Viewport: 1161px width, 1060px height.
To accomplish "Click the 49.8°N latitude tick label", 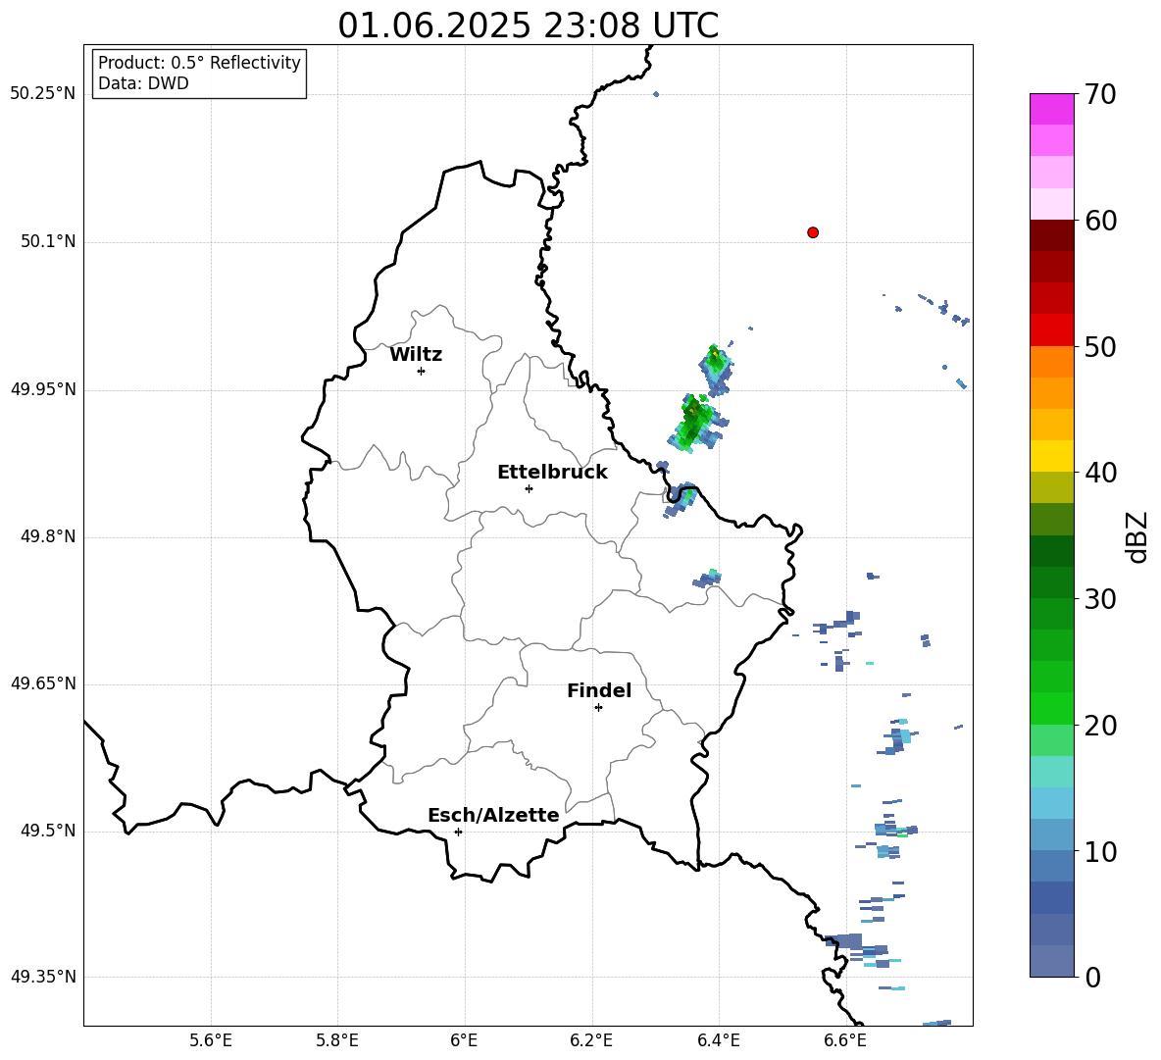I will point(48,536).
